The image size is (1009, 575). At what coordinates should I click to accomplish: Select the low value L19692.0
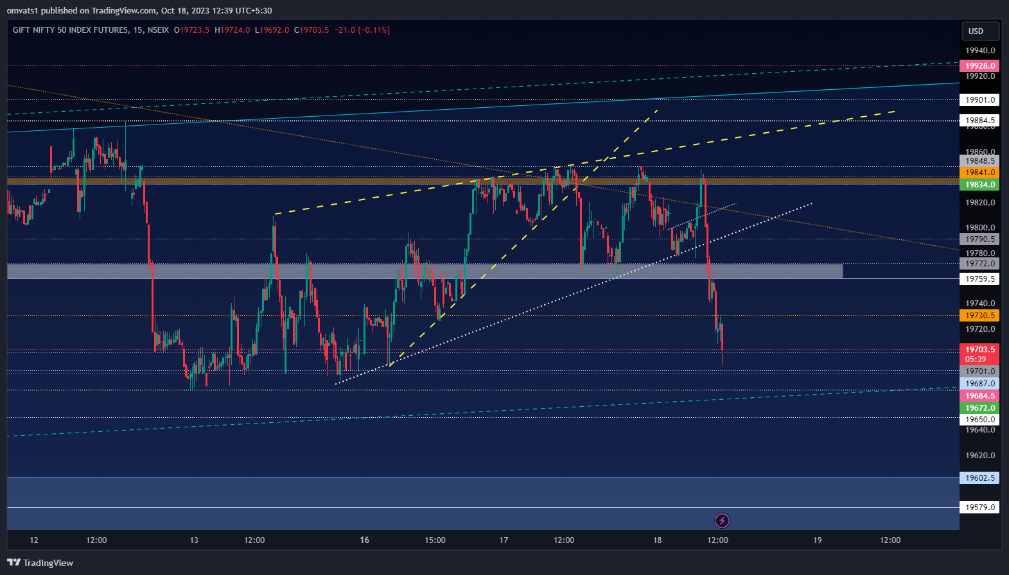272,30
